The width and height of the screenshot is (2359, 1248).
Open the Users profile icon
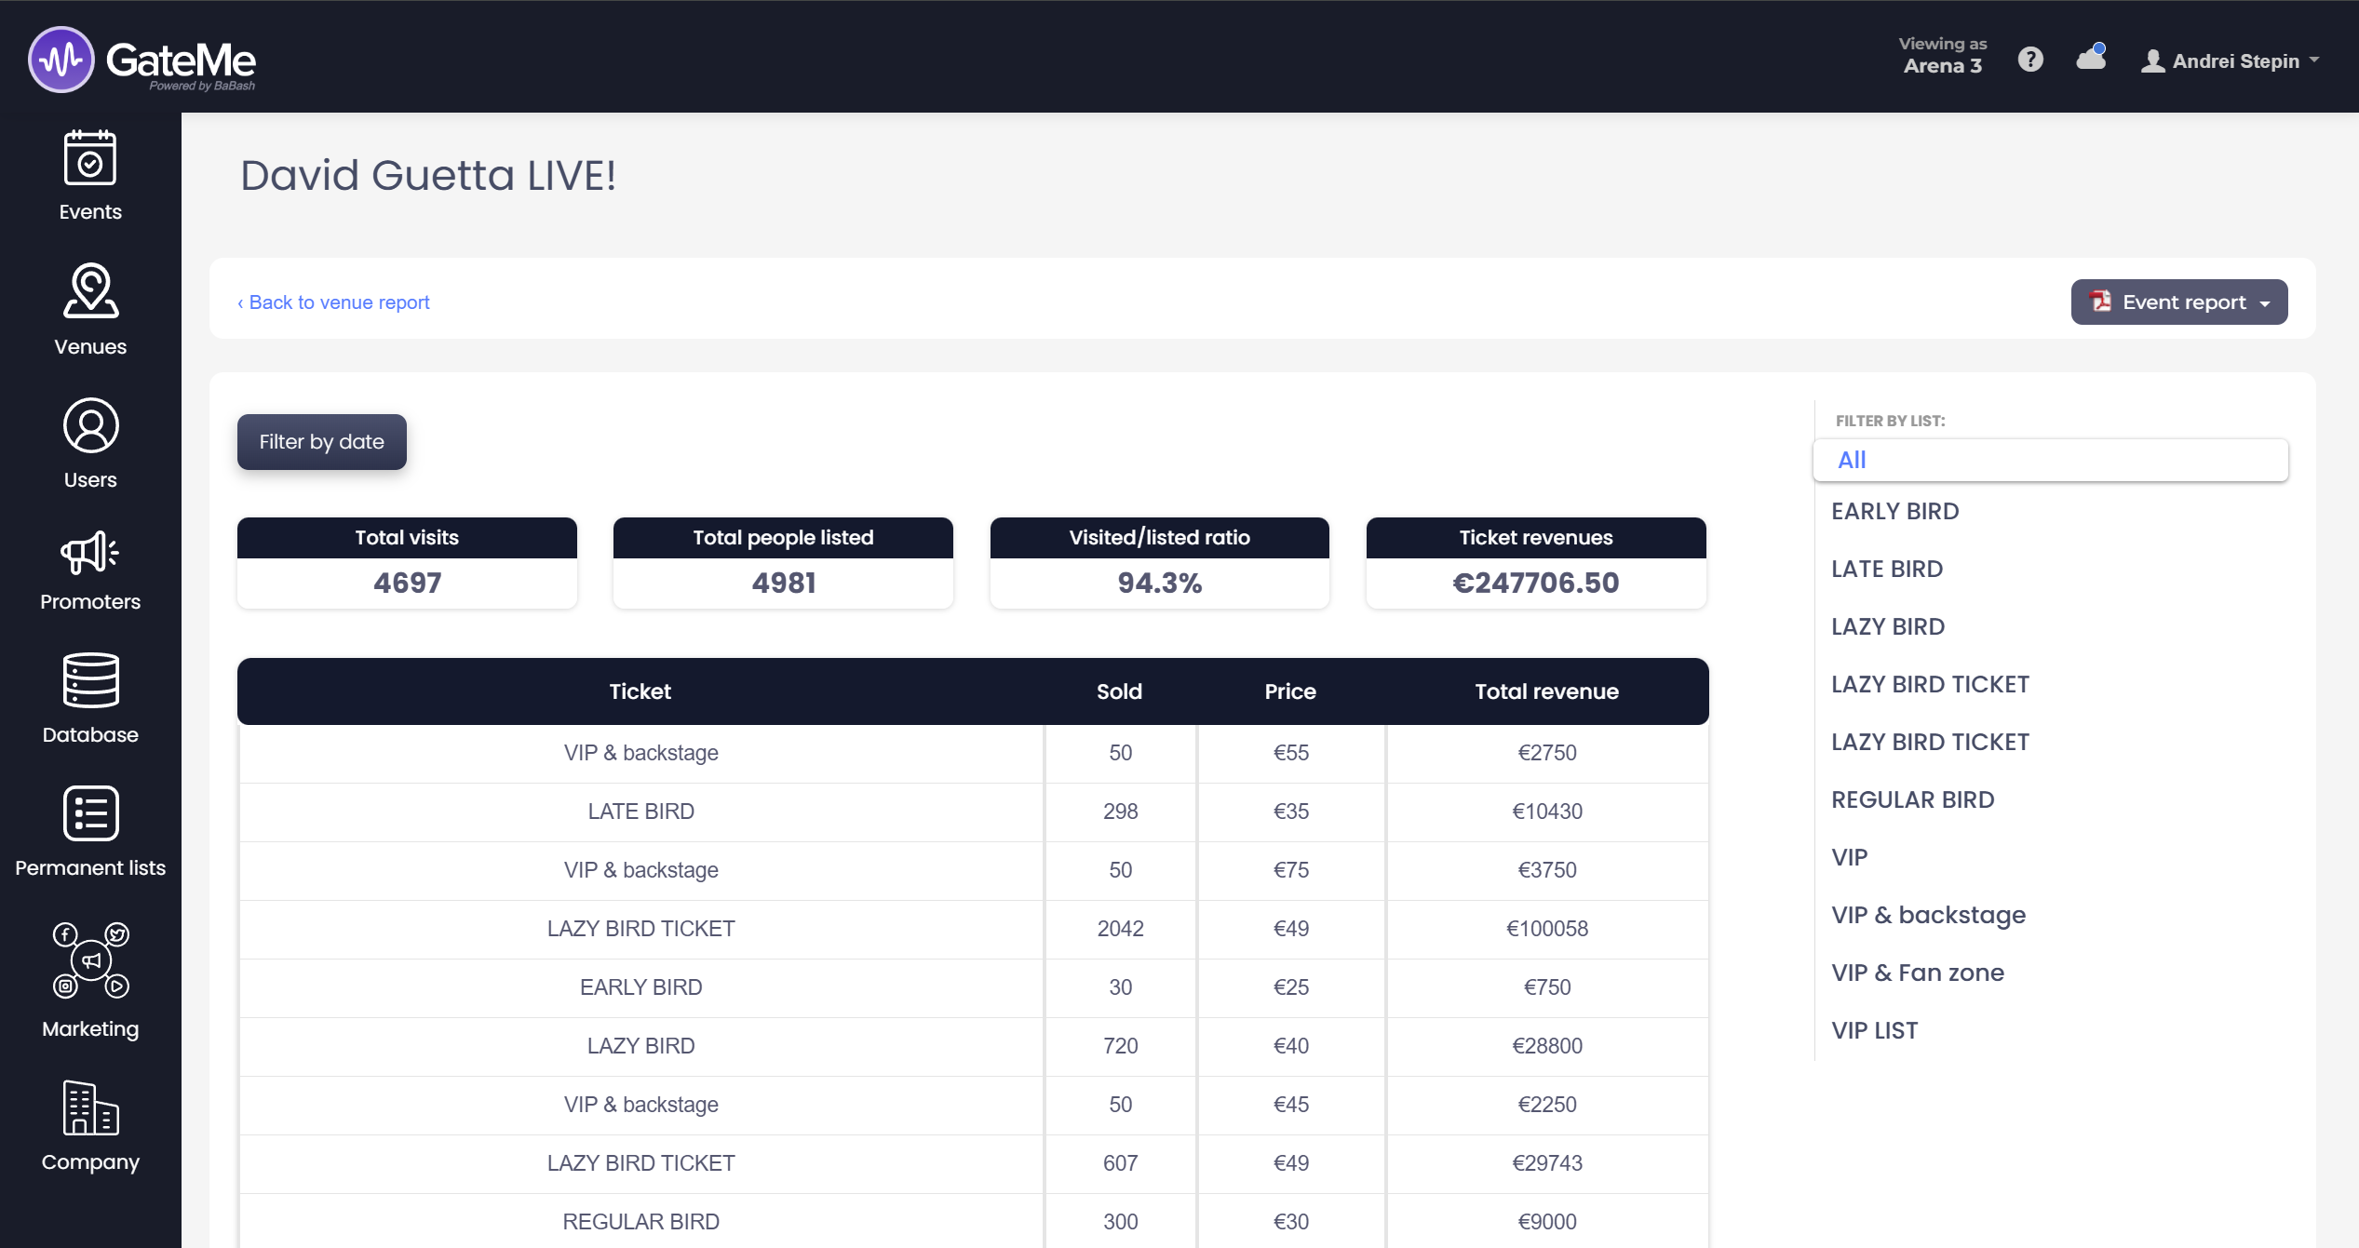(90, 426)
